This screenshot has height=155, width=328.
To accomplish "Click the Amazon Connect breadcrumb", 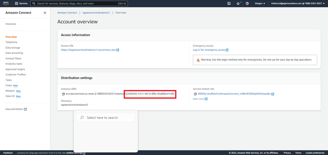I will click(67, 13).
